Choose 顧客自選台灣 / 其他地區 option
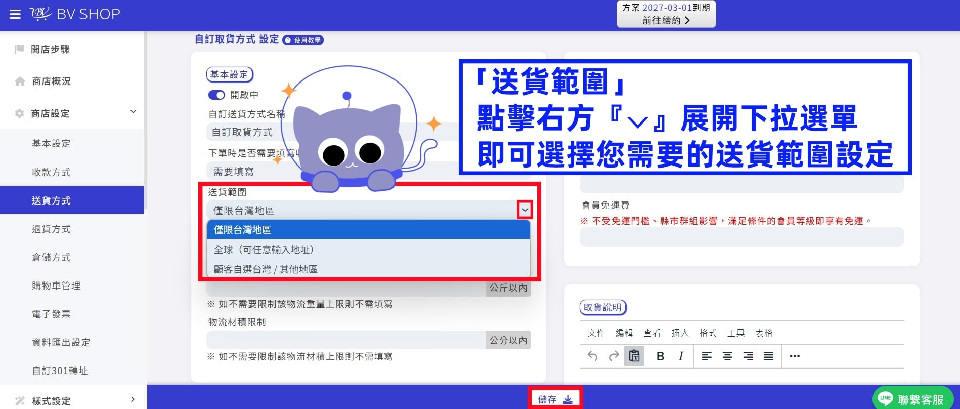 tap(369, 269)
